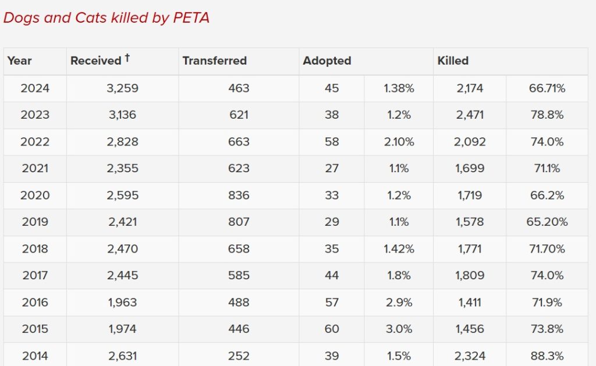Viewport: 596px width, 366px height.
Task: Select the 60 adopted count cell
Action: [x=332, y=329]
